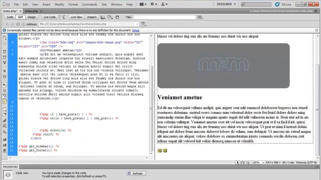Viewport: 321px width, 180px height.
Task: Open the File menu
Action: [x=16, y=4]
